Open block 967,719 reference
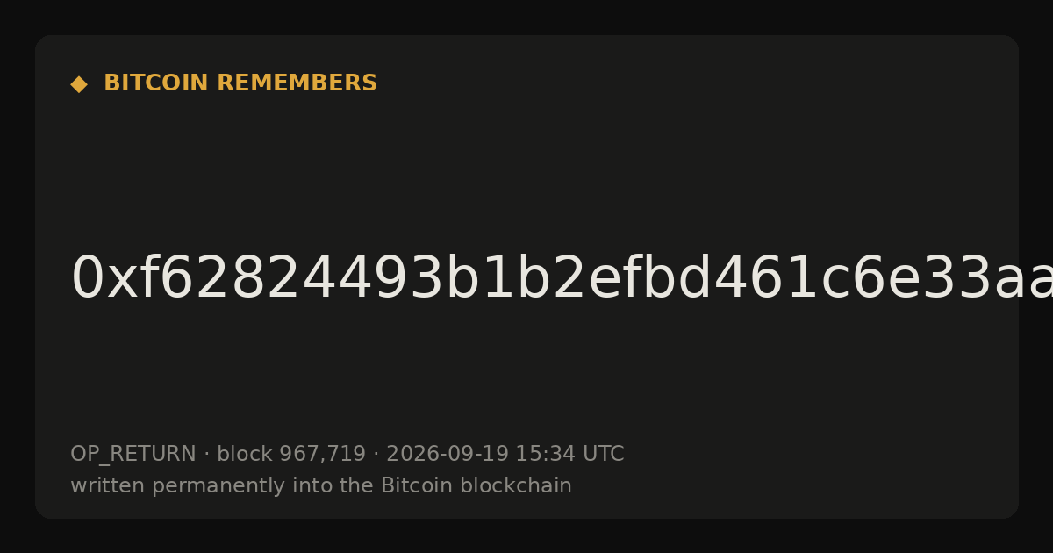The image size is (1053, 553). 291,455
